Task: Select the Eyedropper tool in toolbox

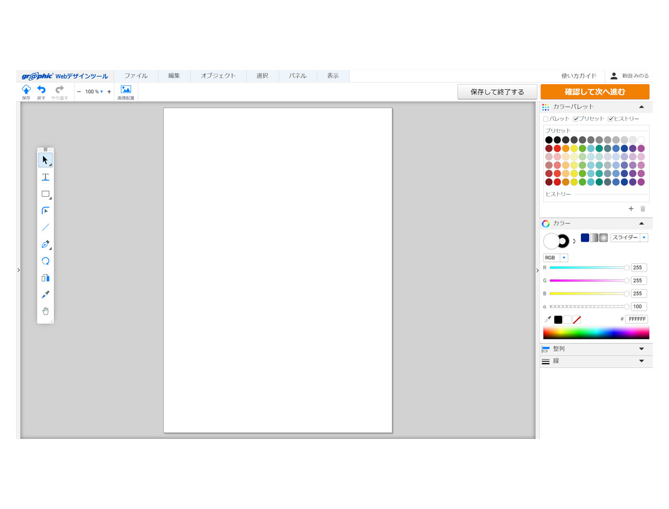Action: click(x=45, y=295)
